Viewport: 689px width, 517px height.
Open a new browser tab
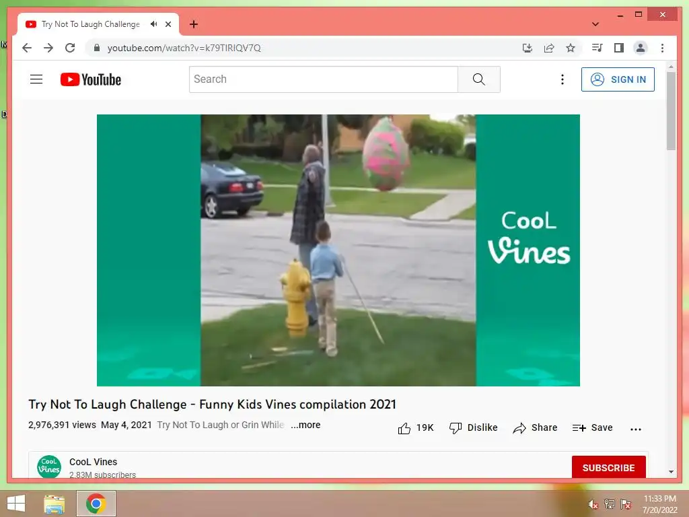(x=194, y=24)
